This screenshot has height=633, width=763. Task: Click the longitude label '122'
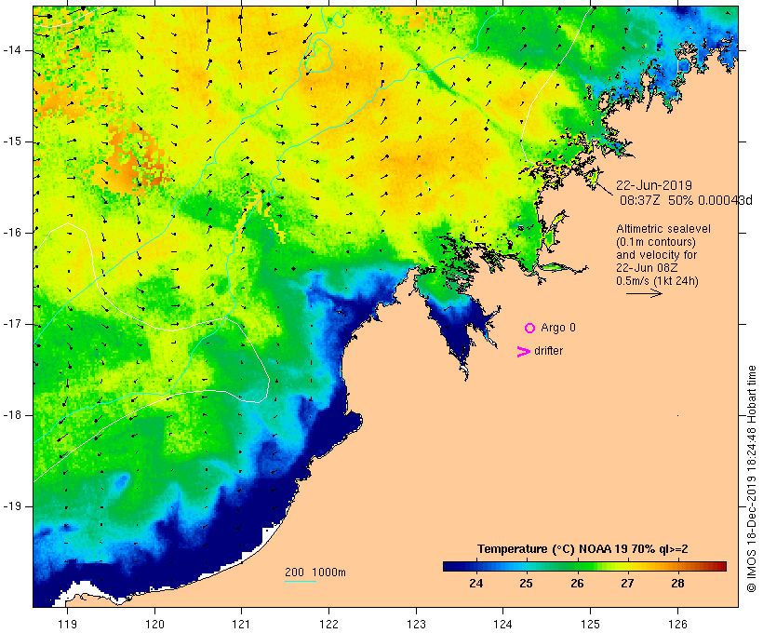point(329,624)
